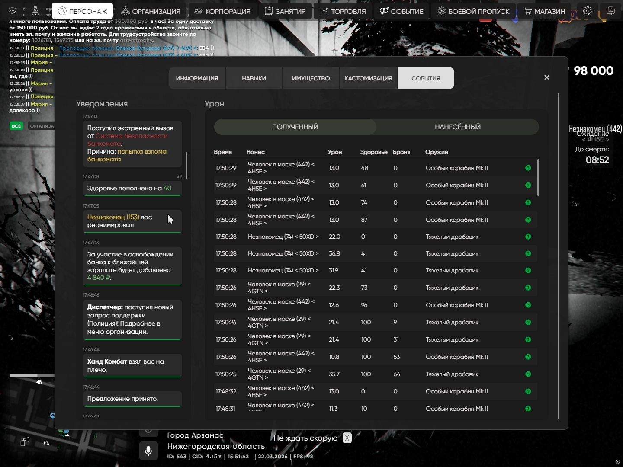The image size is (623, 467).
Task: Click the hierarchy icon beside the chat icon
Action: click(35, 11)
